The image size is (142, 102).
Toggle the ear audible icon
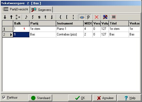coord(88,17)
